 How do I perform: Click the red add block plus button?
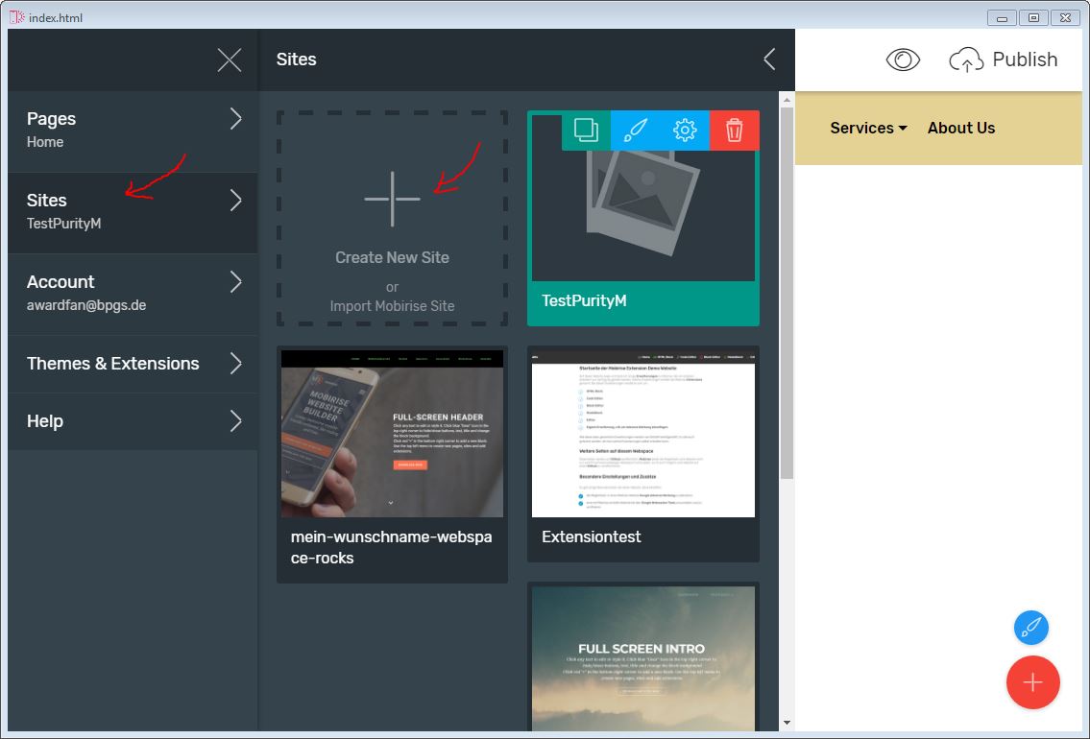(x=1032, y=682)
